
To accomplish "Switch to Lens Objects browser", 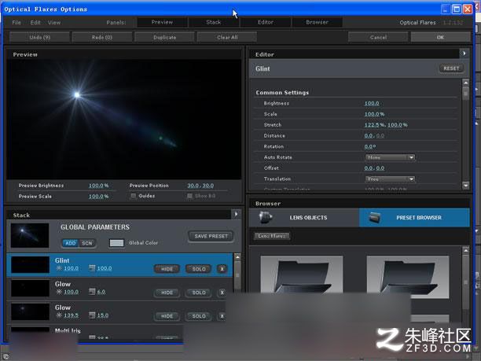I will [303, 217].
